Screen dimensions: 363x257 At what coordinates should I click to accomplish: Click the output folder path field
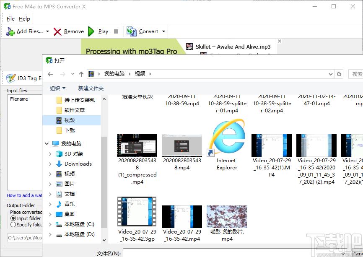tap(25, 238)
